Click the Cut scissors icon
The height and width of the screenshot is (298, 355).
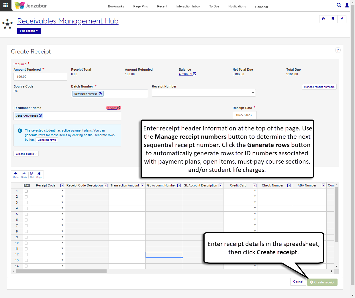[x=32, y=175]
